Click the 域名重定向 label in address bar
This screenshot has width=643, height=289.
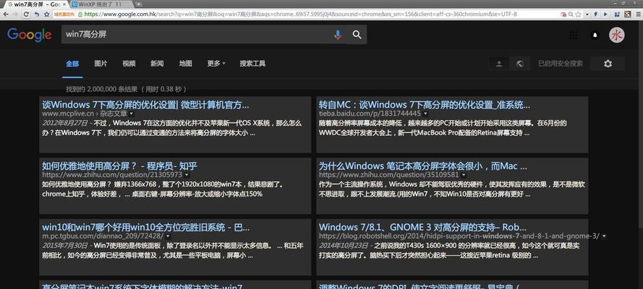tap(64, 14)
